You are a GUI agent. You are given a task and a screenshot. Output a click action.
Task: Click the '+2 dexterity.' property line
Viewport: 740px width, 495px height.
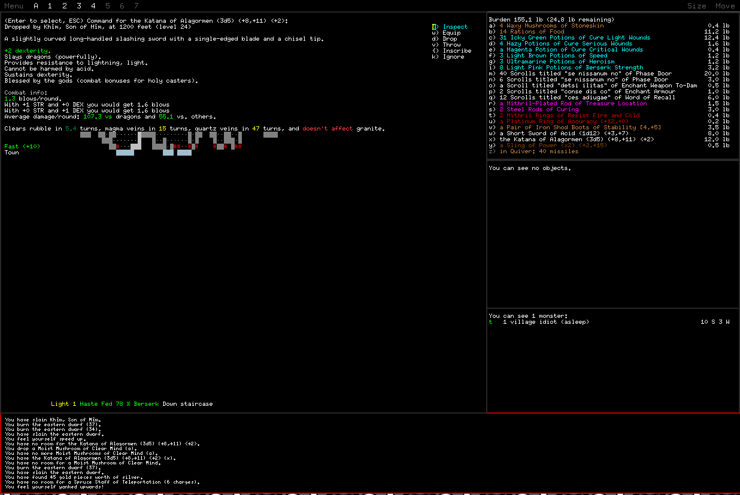[28, 51]
